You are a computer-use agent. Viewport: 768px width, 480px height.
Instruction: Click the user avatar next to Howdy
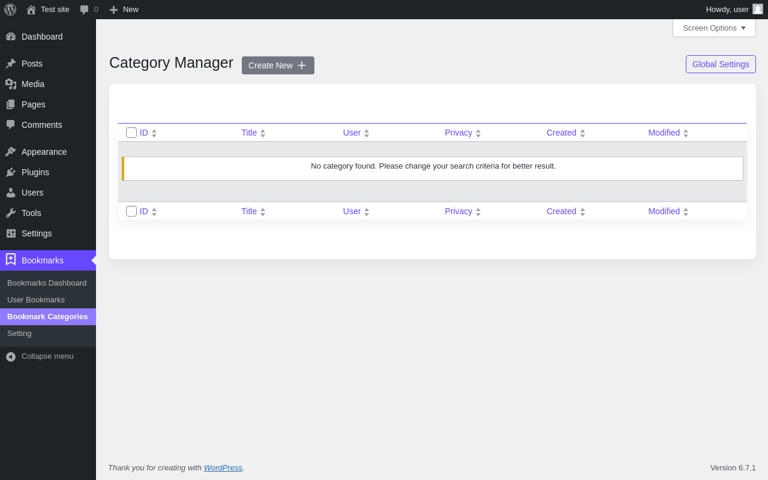[758, 9]
